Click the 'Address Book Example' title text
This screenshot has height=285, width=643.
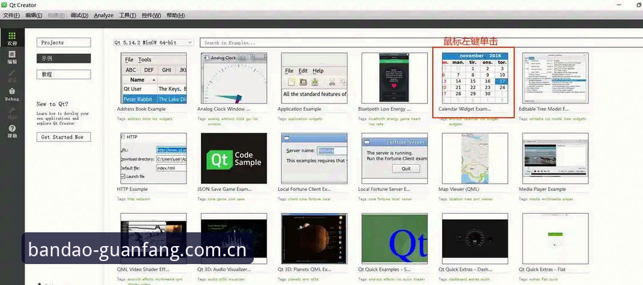pos(142,109)
